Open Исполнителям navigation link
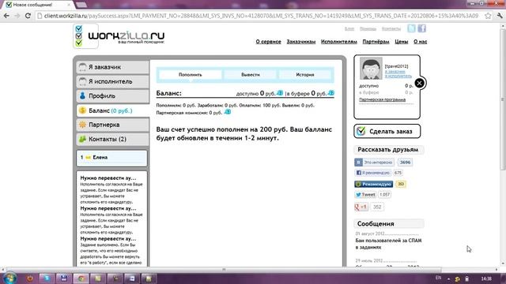The image size is (506, 284). point(339,42)
